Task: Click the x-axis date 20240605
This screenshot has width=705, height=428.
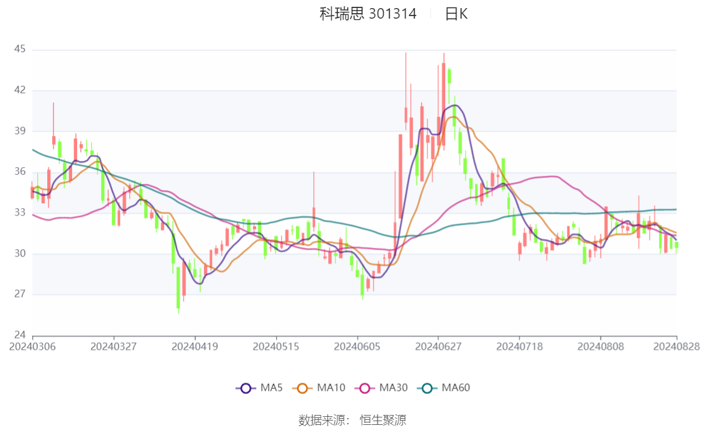Action: click(x=357, y=347)
